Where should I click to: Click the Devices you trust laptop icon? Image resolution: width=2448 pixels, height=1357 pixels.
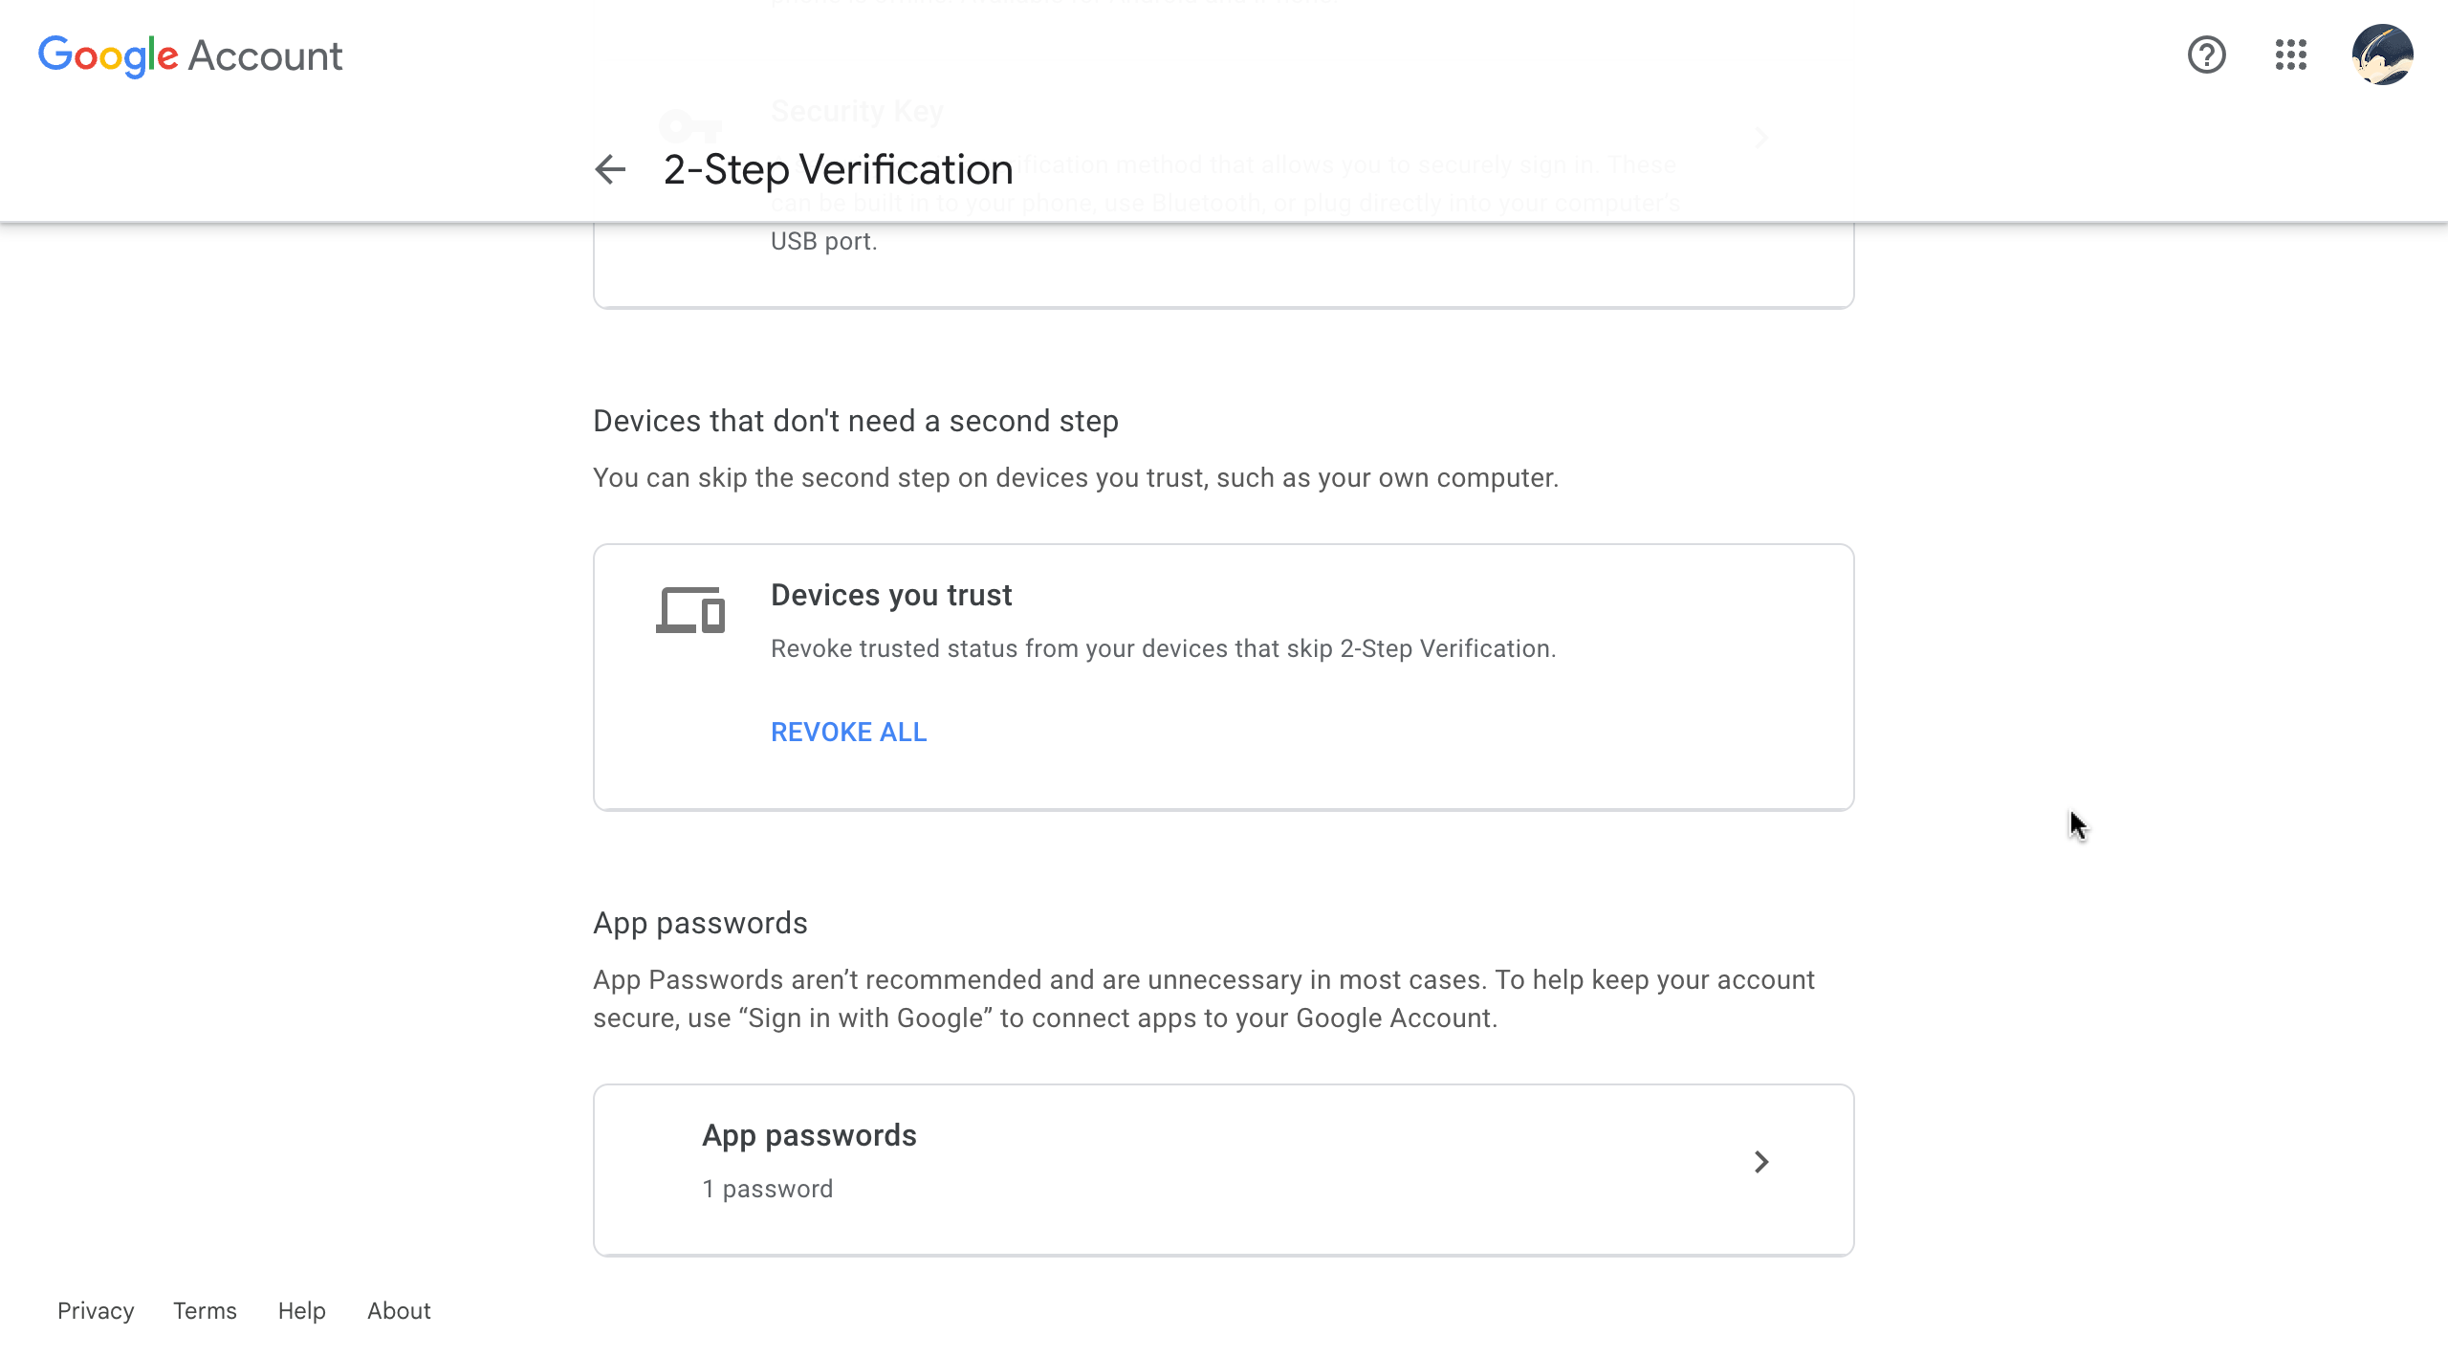pos(690,610)
